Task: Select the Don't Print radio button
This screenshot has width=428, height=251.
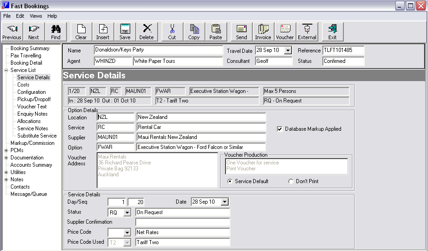Action: (x=291, y=181)
